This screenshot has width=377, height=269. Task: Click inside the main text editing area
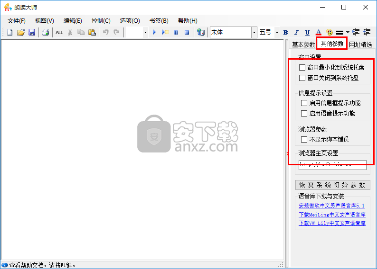click(x=142, y=149)
